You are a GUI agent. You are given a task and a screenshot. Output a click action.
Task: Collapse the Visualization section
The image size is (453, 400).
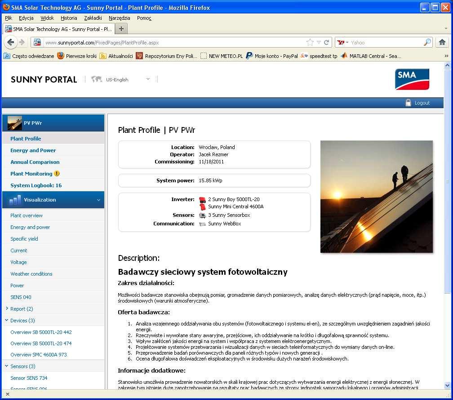pyautogui.click(x=98, y=200)
